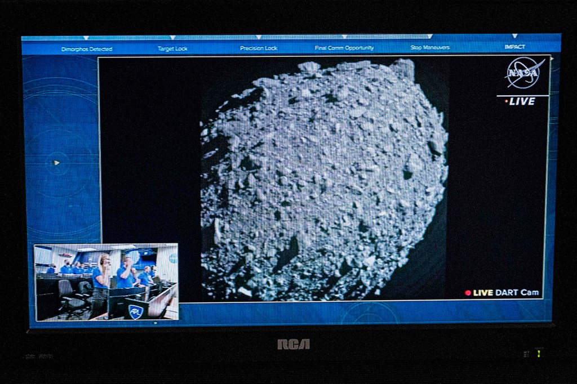This screenshot has height=384, width=577.
Task: Click the APL shield logo in the inset video
Action: 135,311
